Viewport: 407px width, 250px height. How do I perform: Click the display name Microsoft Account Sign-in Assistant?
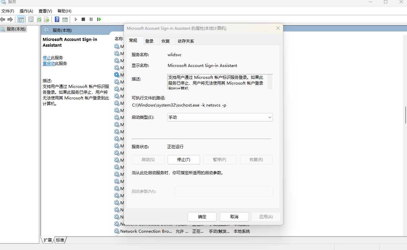(x=202, y=66)
